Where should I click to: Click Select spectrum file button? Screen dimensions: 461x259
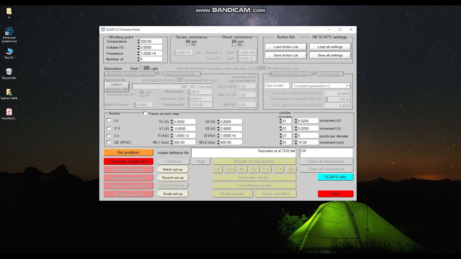coord(116,87)
